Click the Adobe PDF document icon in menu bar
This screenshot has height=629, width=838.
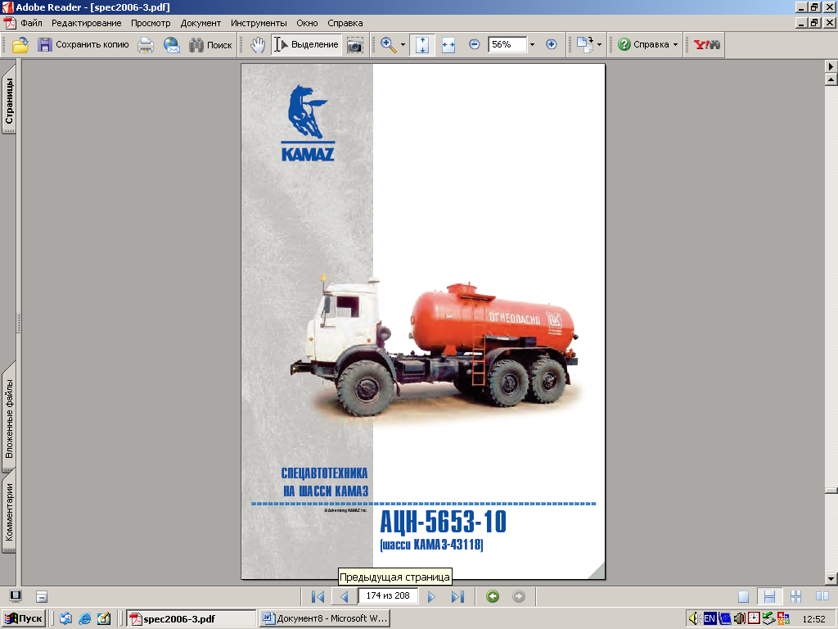pos(9,23)
